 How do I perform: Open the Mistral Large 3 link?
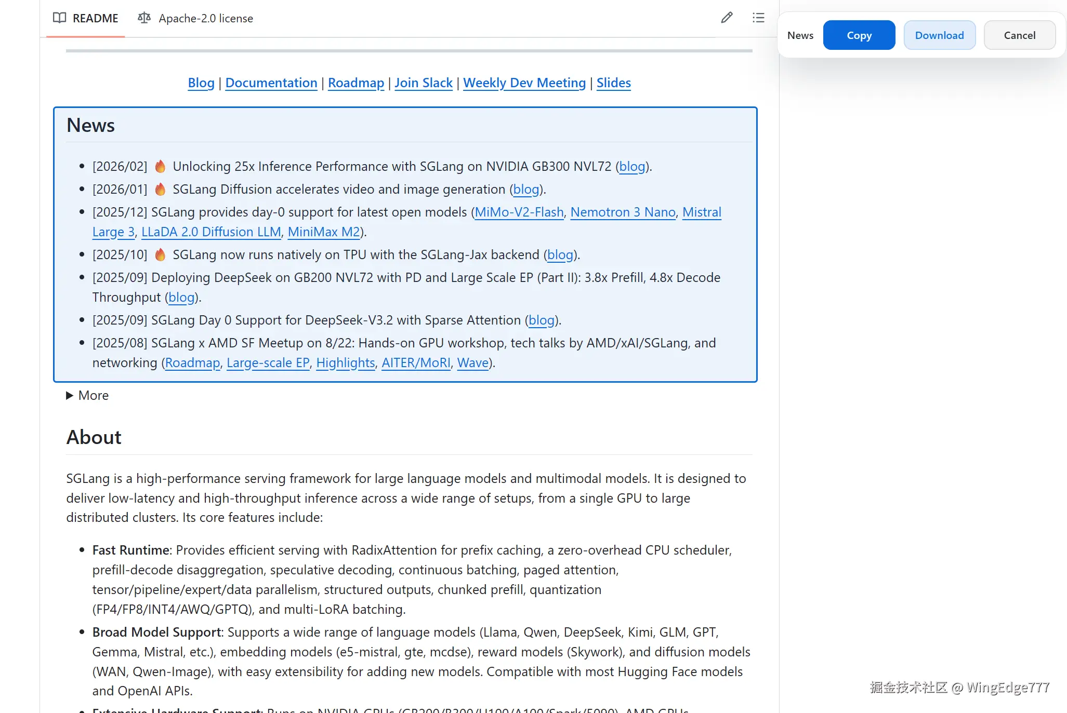coord(702,212)
